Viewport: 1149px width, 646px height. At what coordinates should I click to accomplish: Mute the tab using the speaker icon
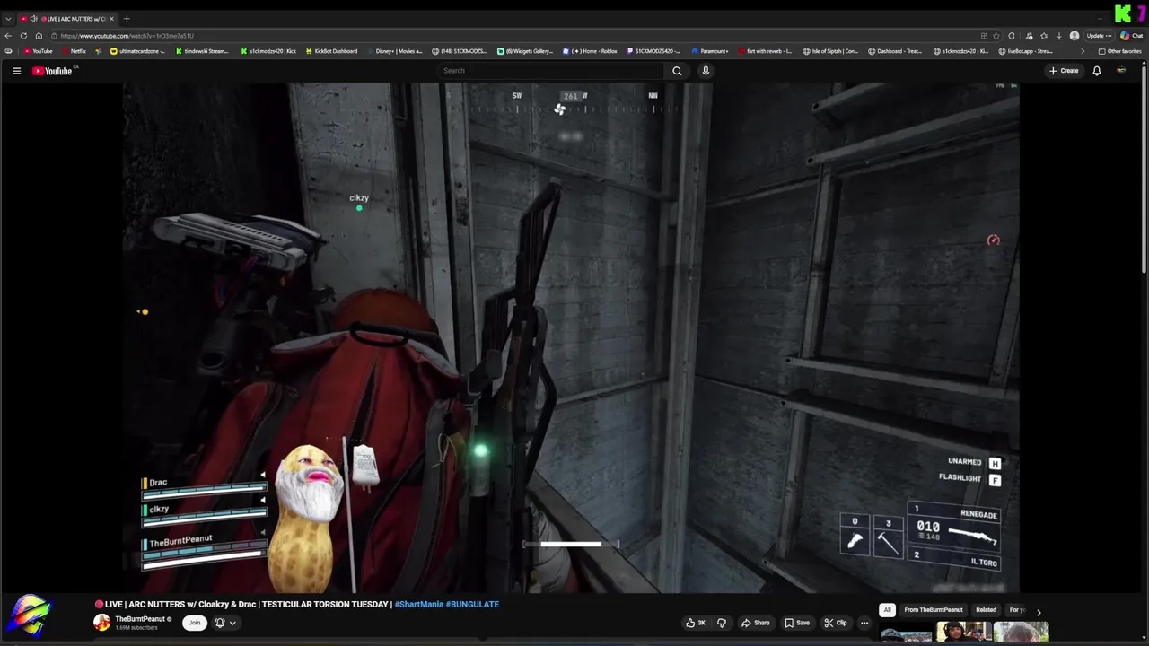(x=33, y=19)
